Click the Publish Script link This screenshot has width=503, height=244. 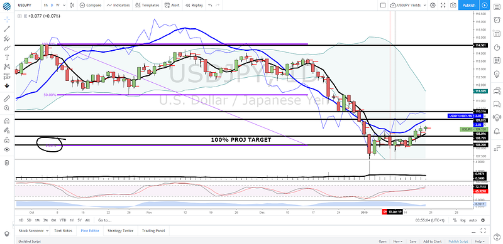click(458, 241)
